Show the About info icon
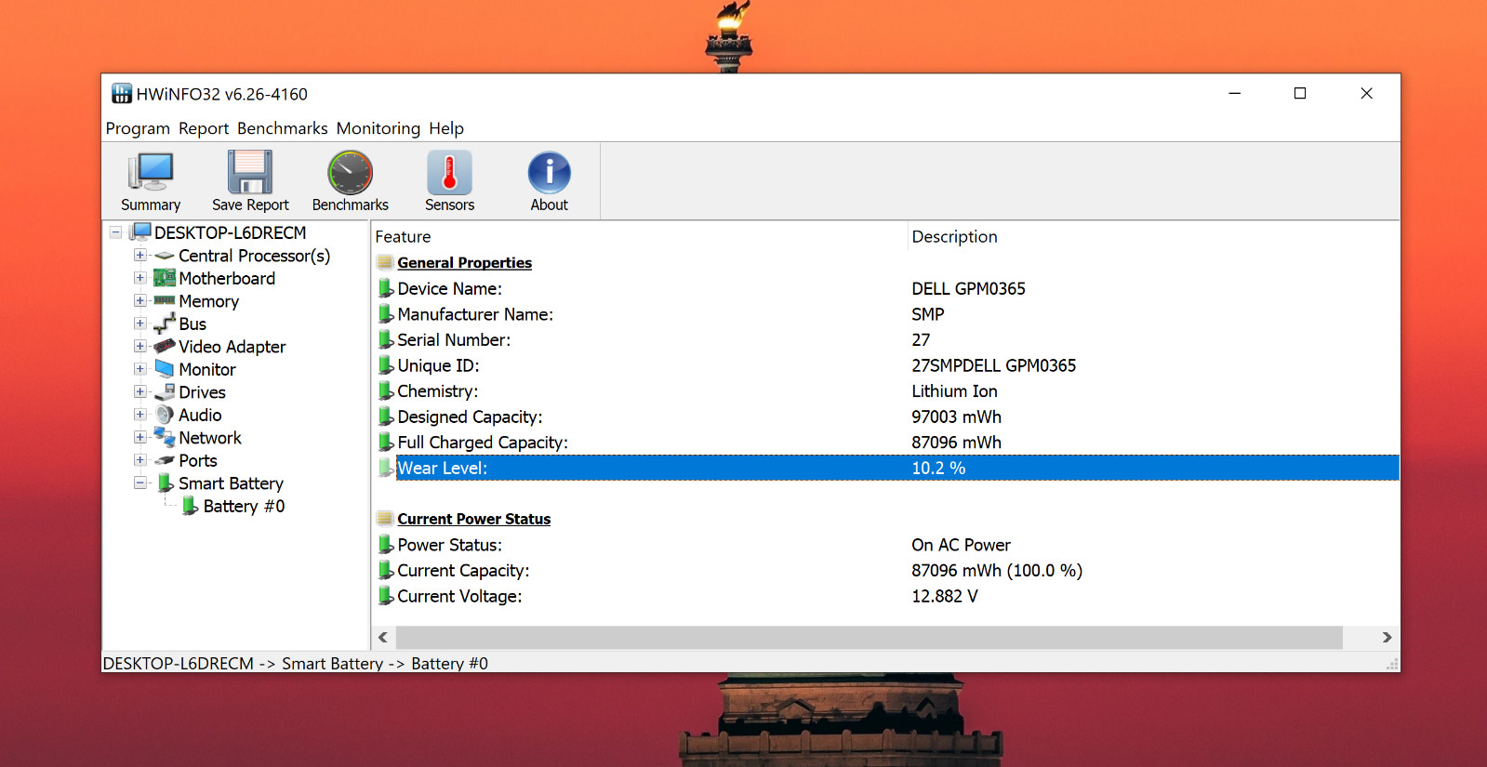The width and height of the screenshot is (1487, 767). click(550, 173)
